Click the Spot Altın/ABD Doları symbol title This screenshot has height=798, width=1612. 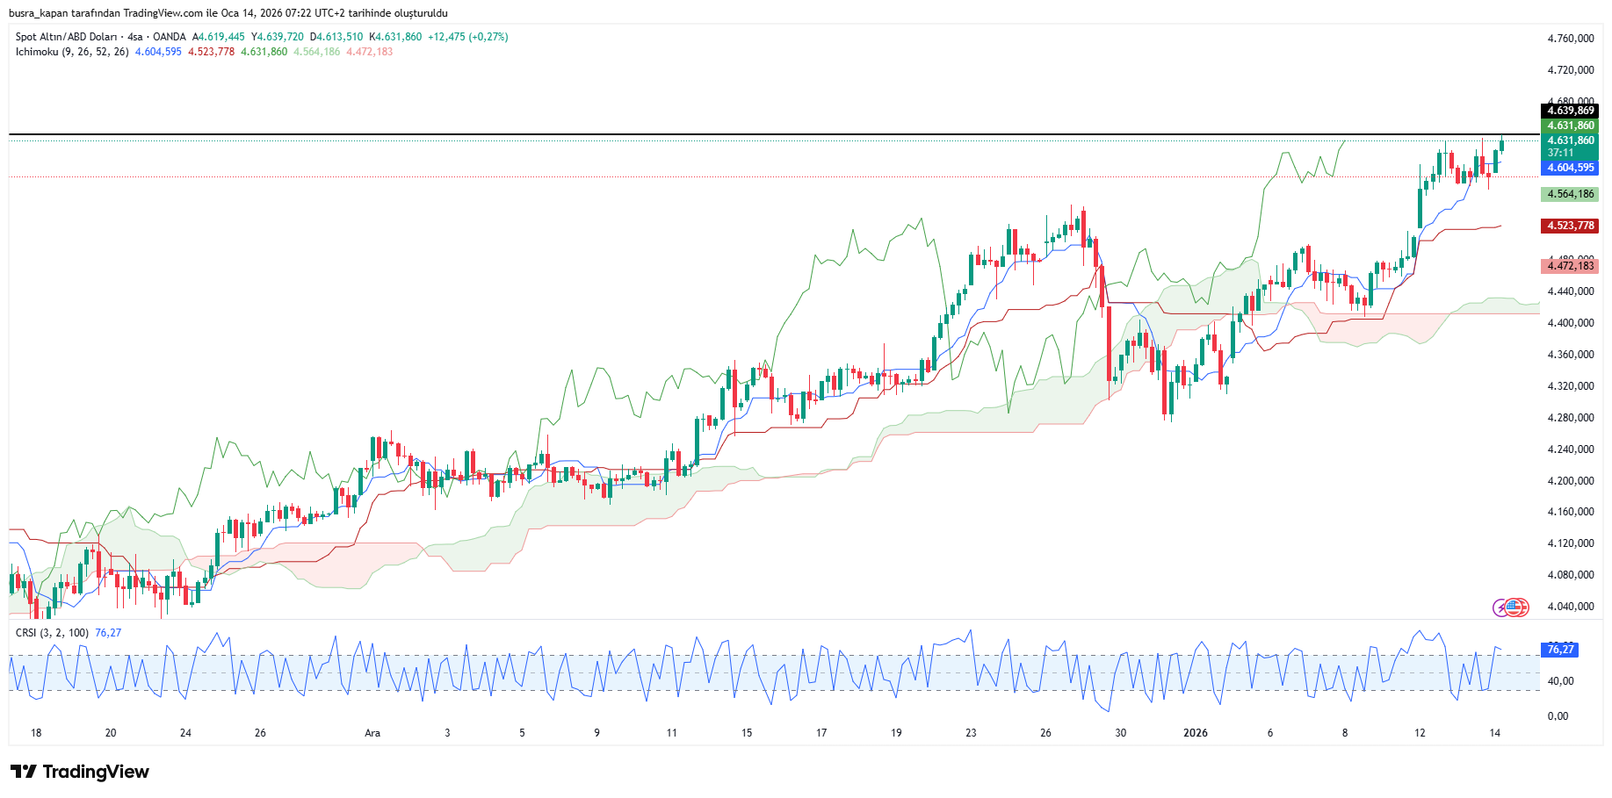tap(66, 37)
